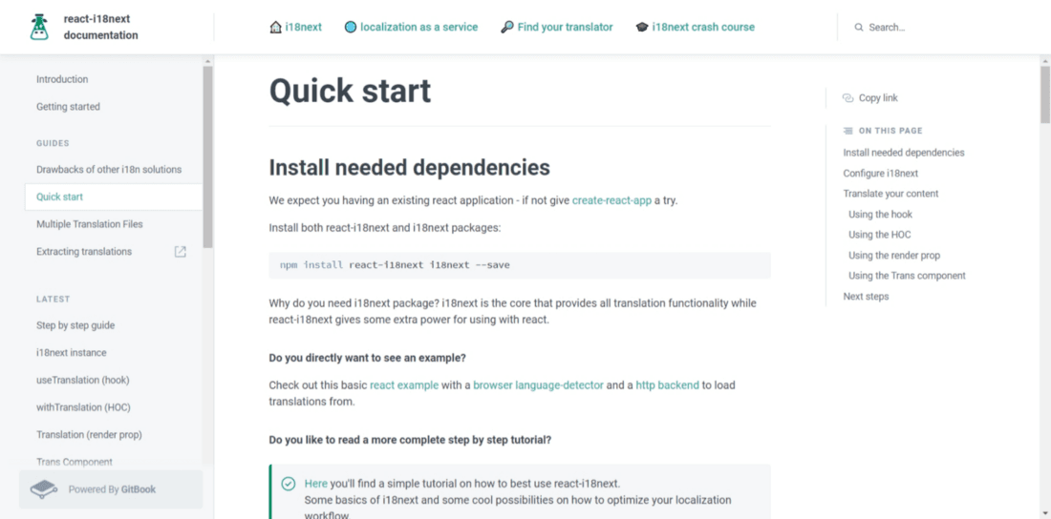Click the external link icon beside Extracting translations

coord(181,252)
